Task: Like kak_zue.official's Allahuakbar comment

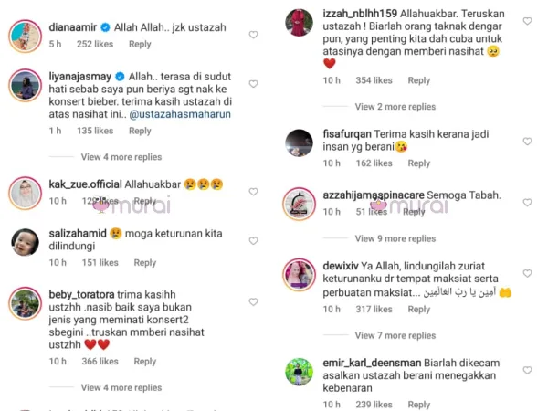Action: tap(253, 192)
